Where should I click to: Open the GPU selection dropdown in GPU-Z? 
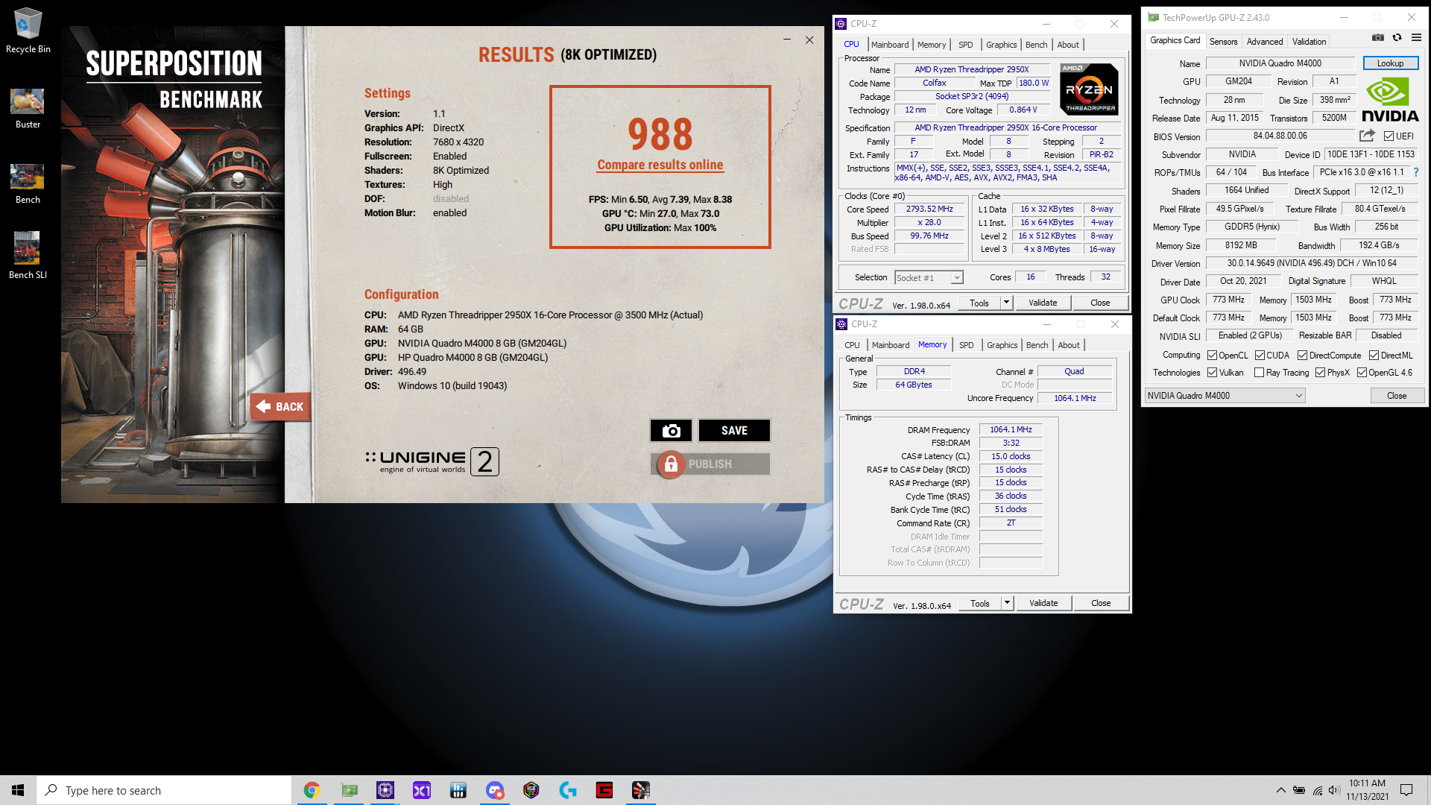pos(1225,396)
